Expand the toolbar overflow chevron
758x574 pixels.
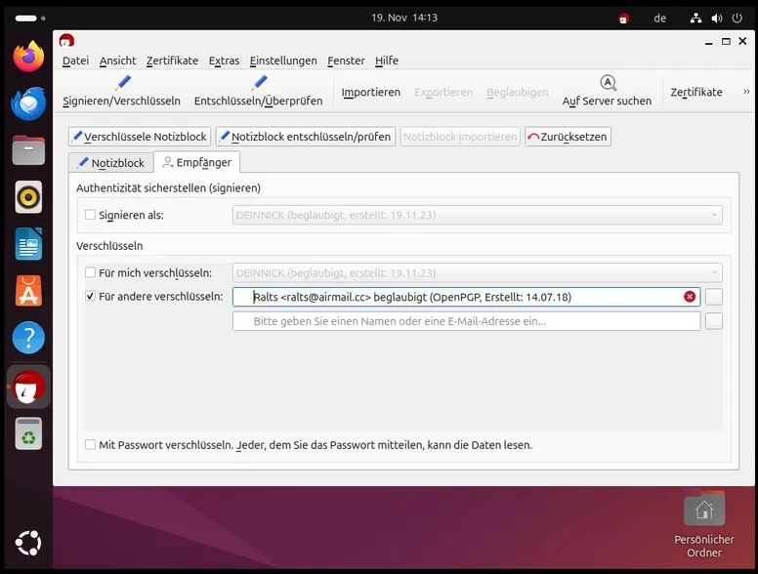tap(746, 92)
